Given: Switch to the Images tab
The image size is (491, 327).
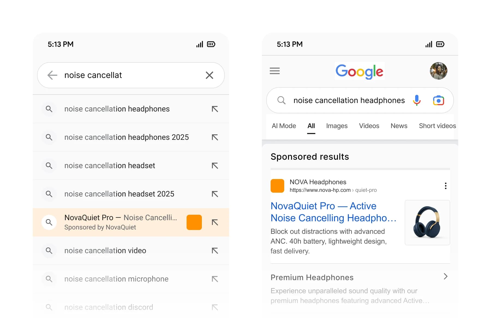Looking at the screenshot, I should pos(337,126).
